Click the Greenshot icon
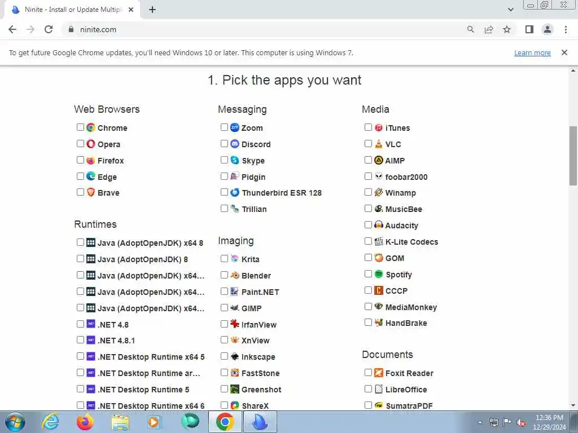 click(x=235, y=389)
